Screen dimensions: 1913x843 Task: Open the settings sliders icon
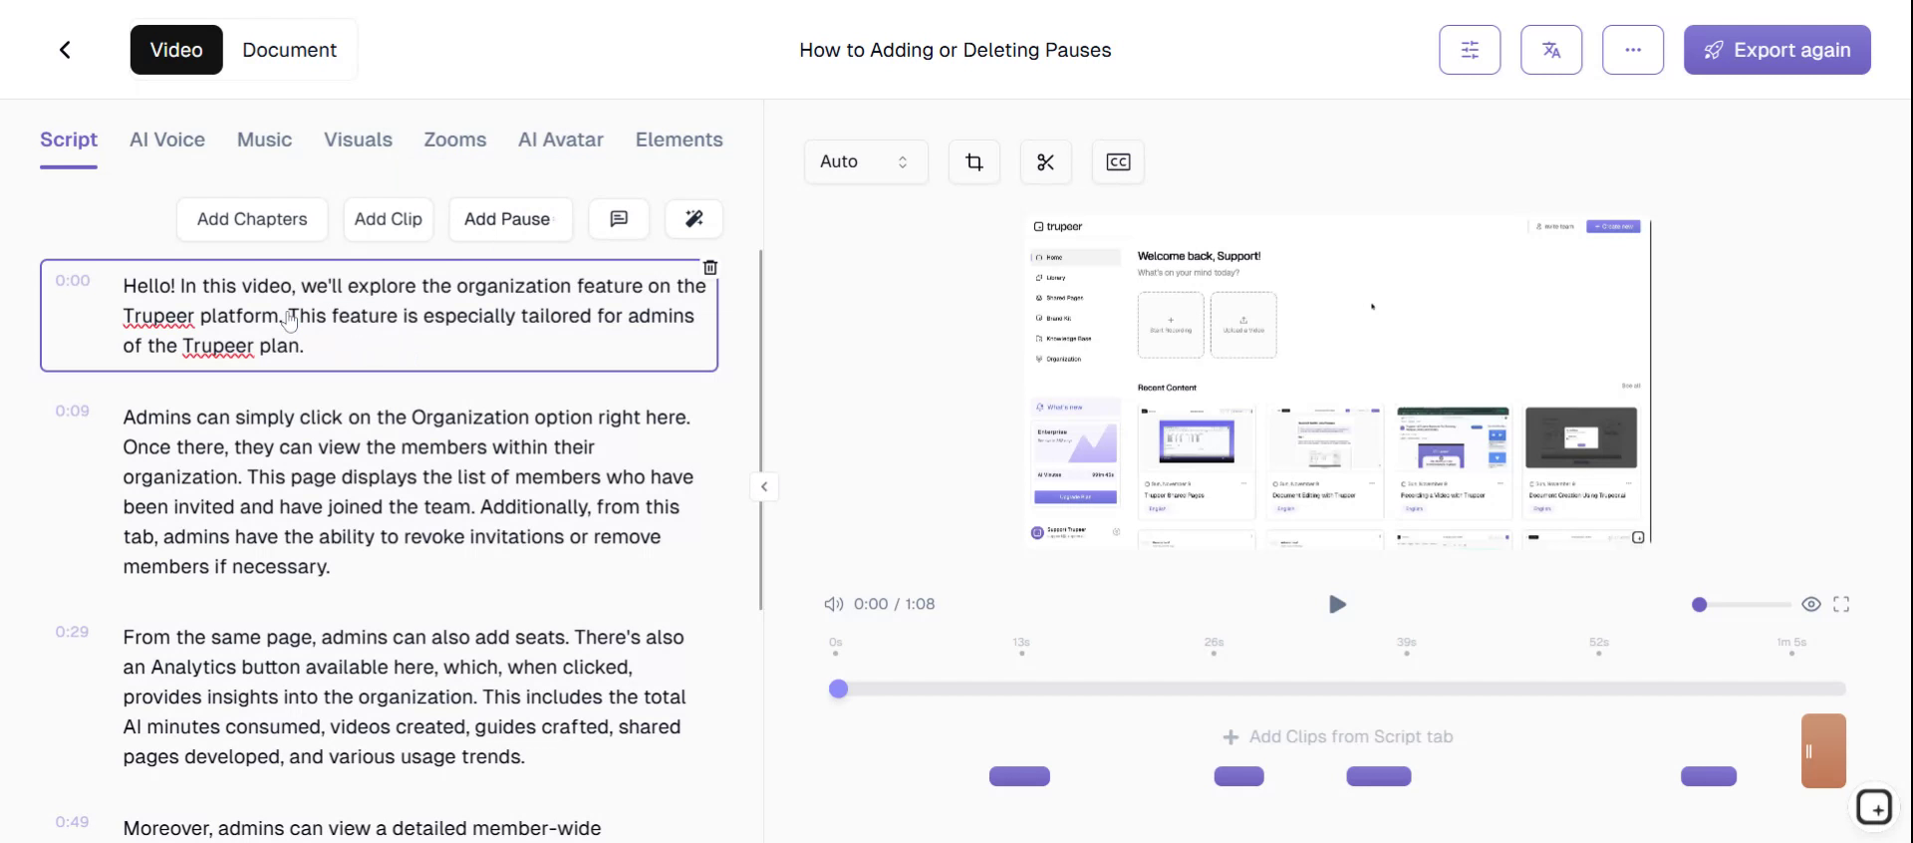(1470, 50)
